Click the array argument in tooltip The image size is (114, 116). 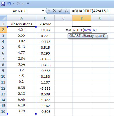pos(90,36)
